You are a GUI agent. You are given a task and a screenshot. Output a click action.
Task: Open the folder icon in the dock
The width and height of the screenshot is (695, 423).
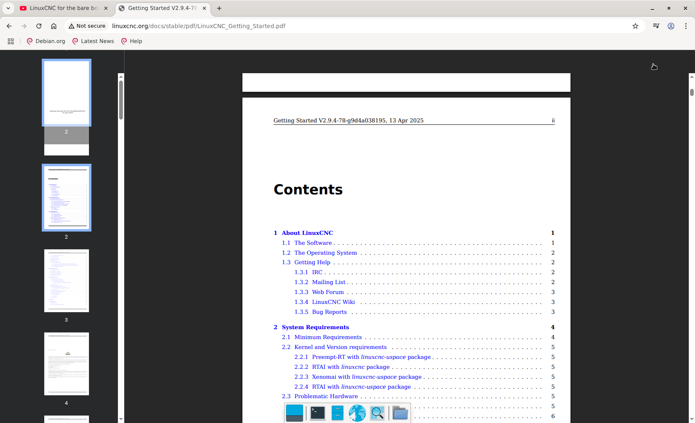click(400, 413)
